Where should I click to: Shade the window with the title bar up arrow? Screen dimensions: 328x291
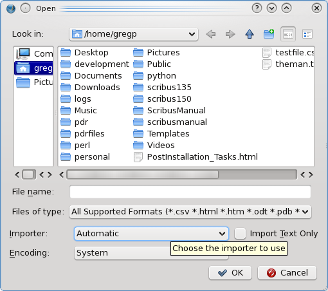(x=286, y=8)
